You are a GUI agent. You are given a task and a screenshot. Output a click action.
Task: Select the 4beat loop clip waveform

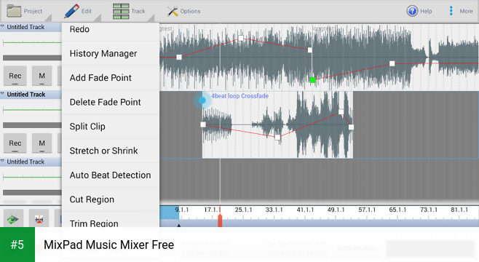tap(277, 124)
